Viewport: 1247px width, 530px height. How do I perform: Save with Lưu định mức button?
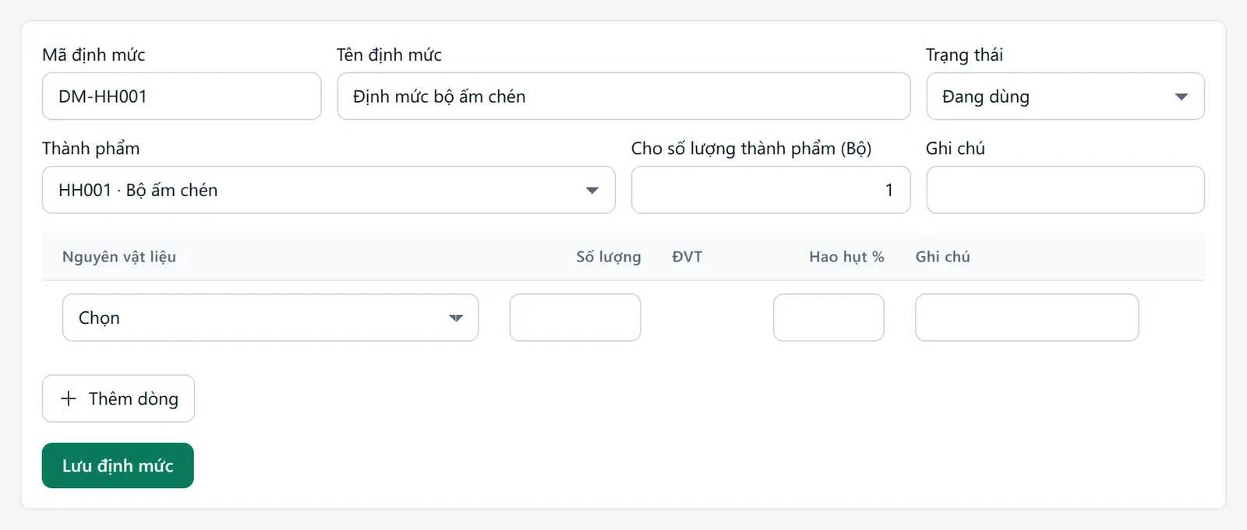118,465
